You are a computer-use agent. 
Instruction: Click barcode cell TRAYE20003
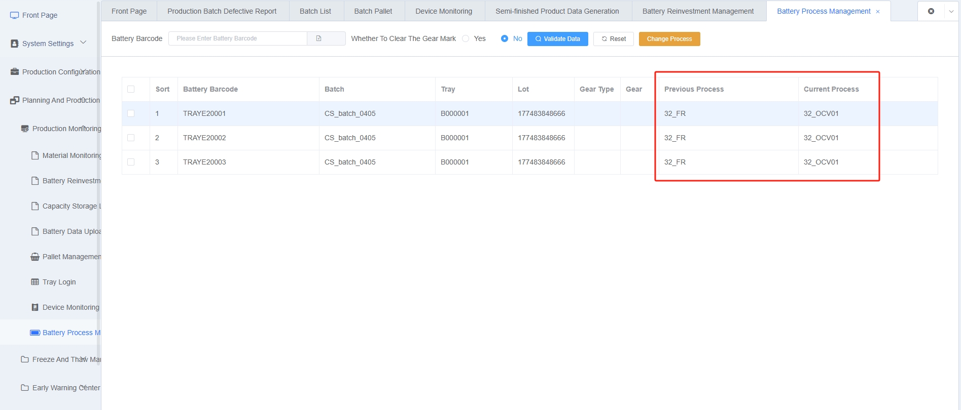tap(204, 162)
